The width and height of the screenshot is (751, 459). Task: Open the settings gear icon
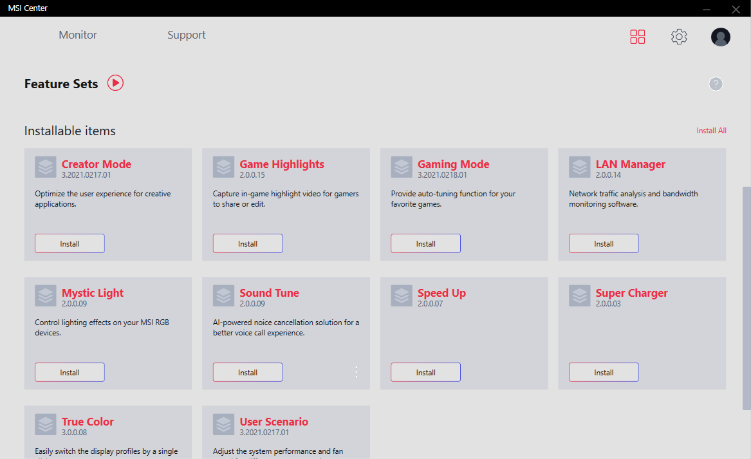tap(679, 37)
